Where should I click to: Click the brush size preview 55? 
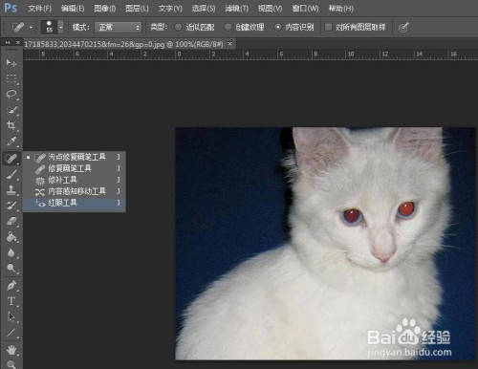(x=49, y=27)
